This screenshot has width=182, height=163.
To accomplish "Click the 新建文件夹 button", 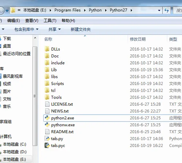I will pyautogui.click(x=81, y=29).
